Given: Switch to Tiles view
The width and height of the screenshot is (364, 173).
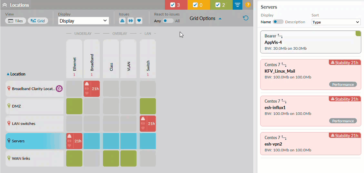Looking at the screenshot, I should (15, 21).
